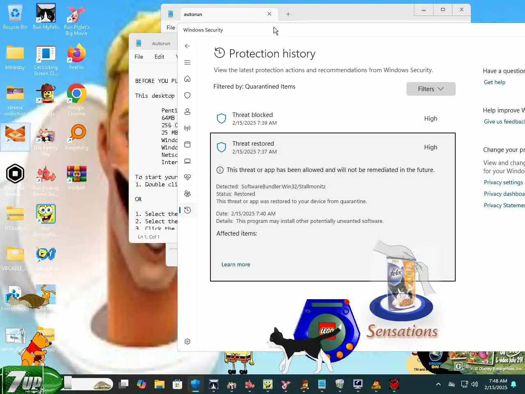This screenshot has height=394, width=525.
Task: Open the Privacy settings link
Action: tap(503, 182)
